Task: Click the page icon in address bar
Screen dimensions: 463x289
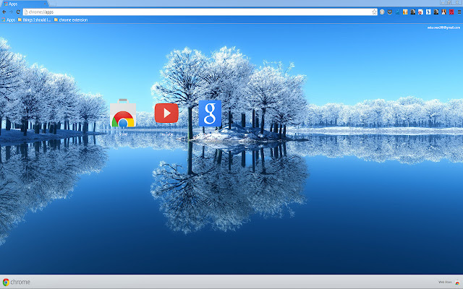Action: (26, 12)
